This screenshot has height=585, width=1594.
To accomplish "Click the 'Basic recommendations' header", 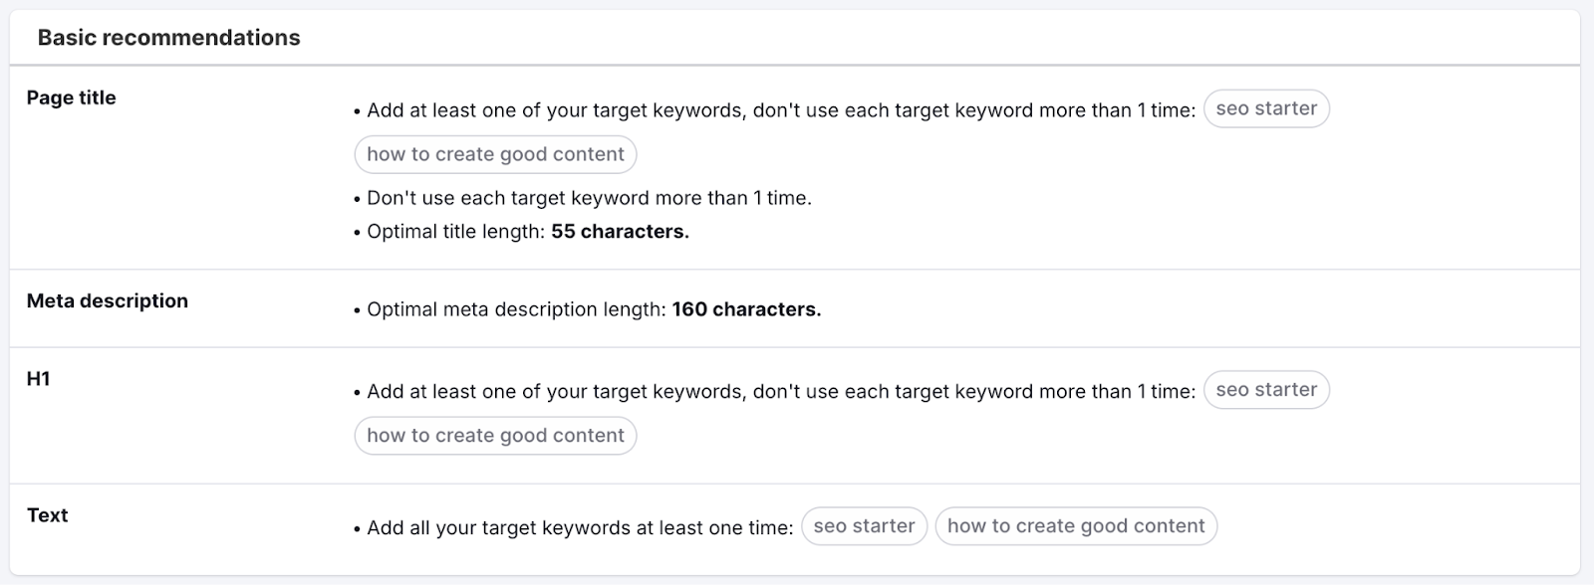I will [169, 37].
